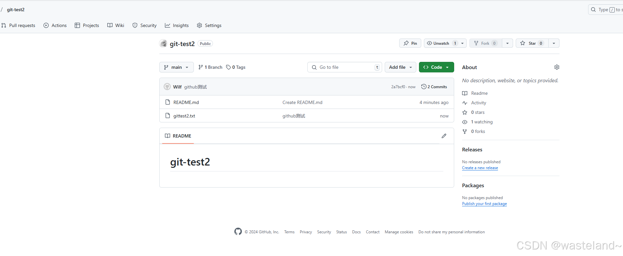View the 0 Tags link
Screen dimensions: 623x256
236,67
